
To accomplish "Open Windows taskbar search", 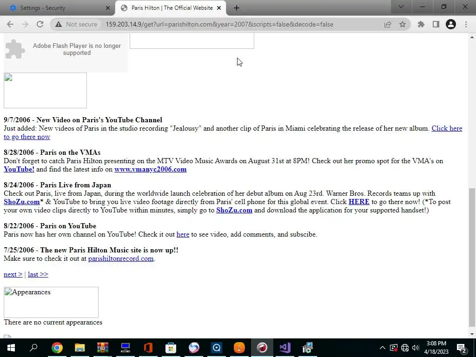I will coord(33,348).
